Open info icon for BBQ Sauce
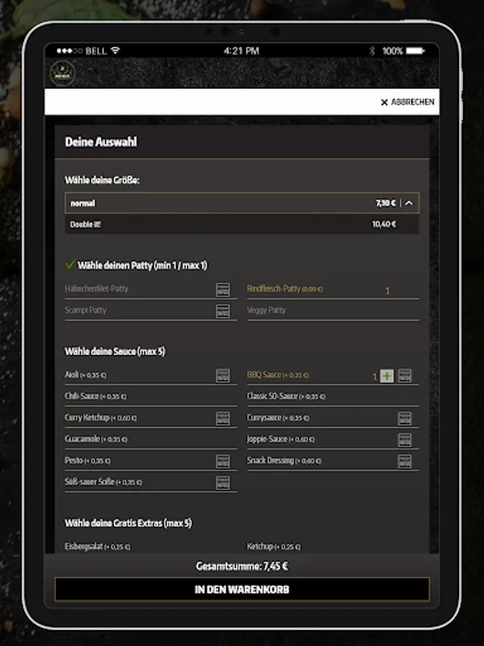Viewport: 484px width, 646px height. tap(404, 375)
